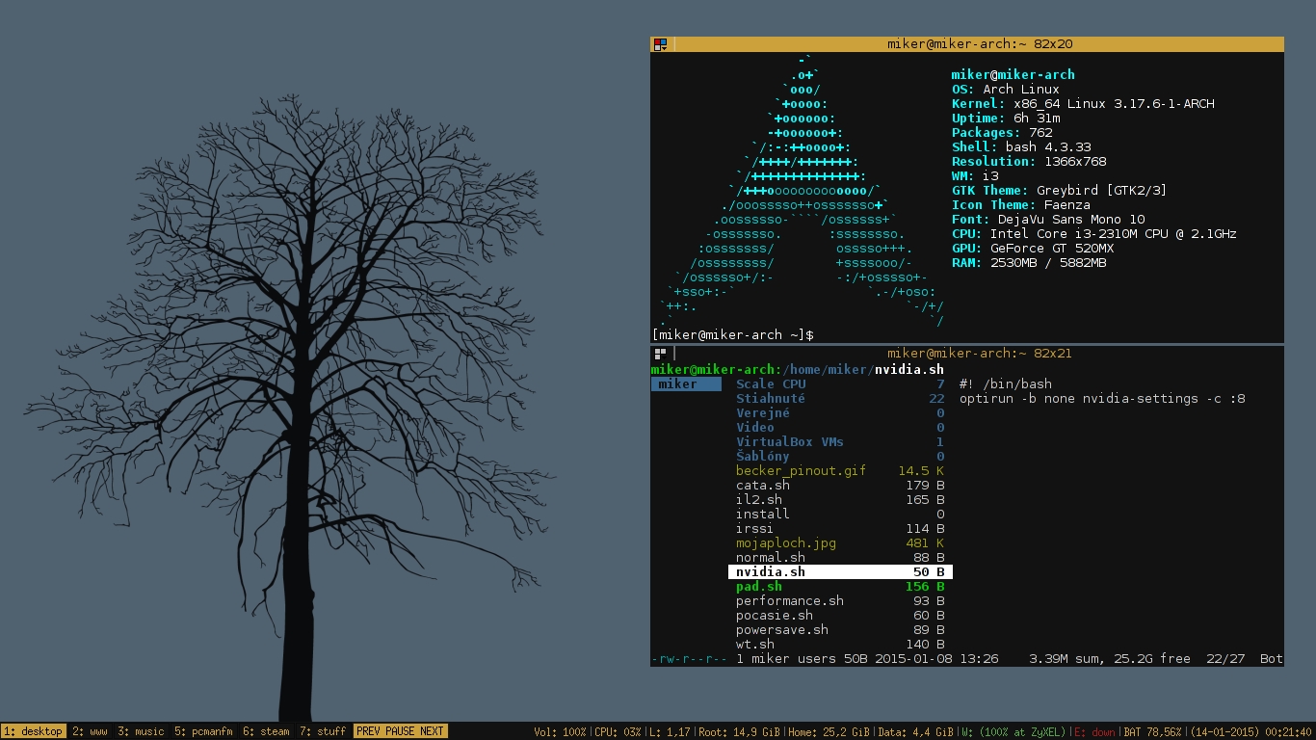Select pad.sh in the file list
The width and height of the screenshot is (1316, 740).
pyautogui.click(x=840, y=587)
